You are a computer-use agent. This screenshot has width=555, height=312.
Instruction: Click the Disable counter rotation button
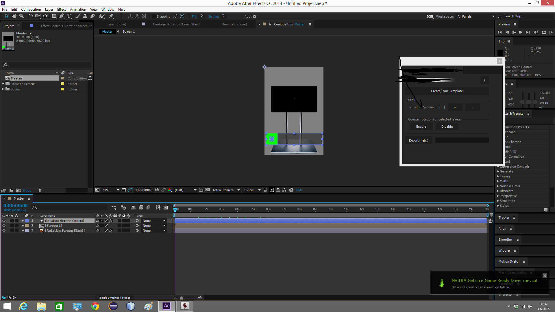click(447, 127)
